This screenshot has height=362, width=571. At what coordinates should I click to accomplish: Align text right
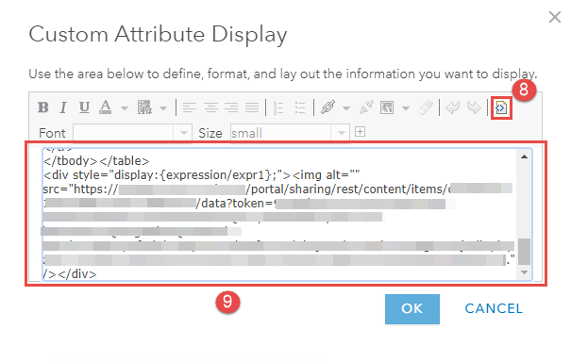(x=231, y=107)
